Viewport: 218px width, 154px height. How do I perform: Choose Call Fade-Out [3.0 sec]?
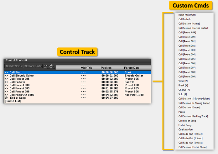[x=190, y=143]
